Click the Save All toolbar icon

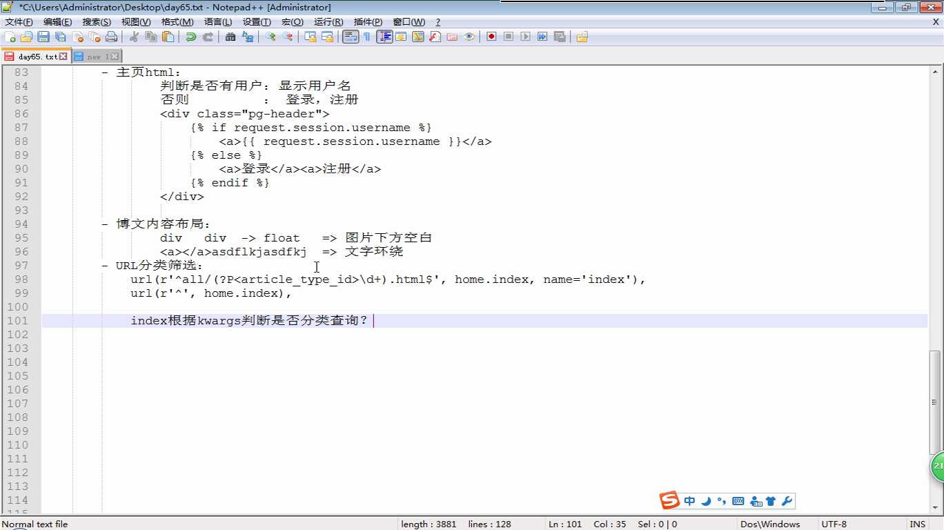point(61,37)
